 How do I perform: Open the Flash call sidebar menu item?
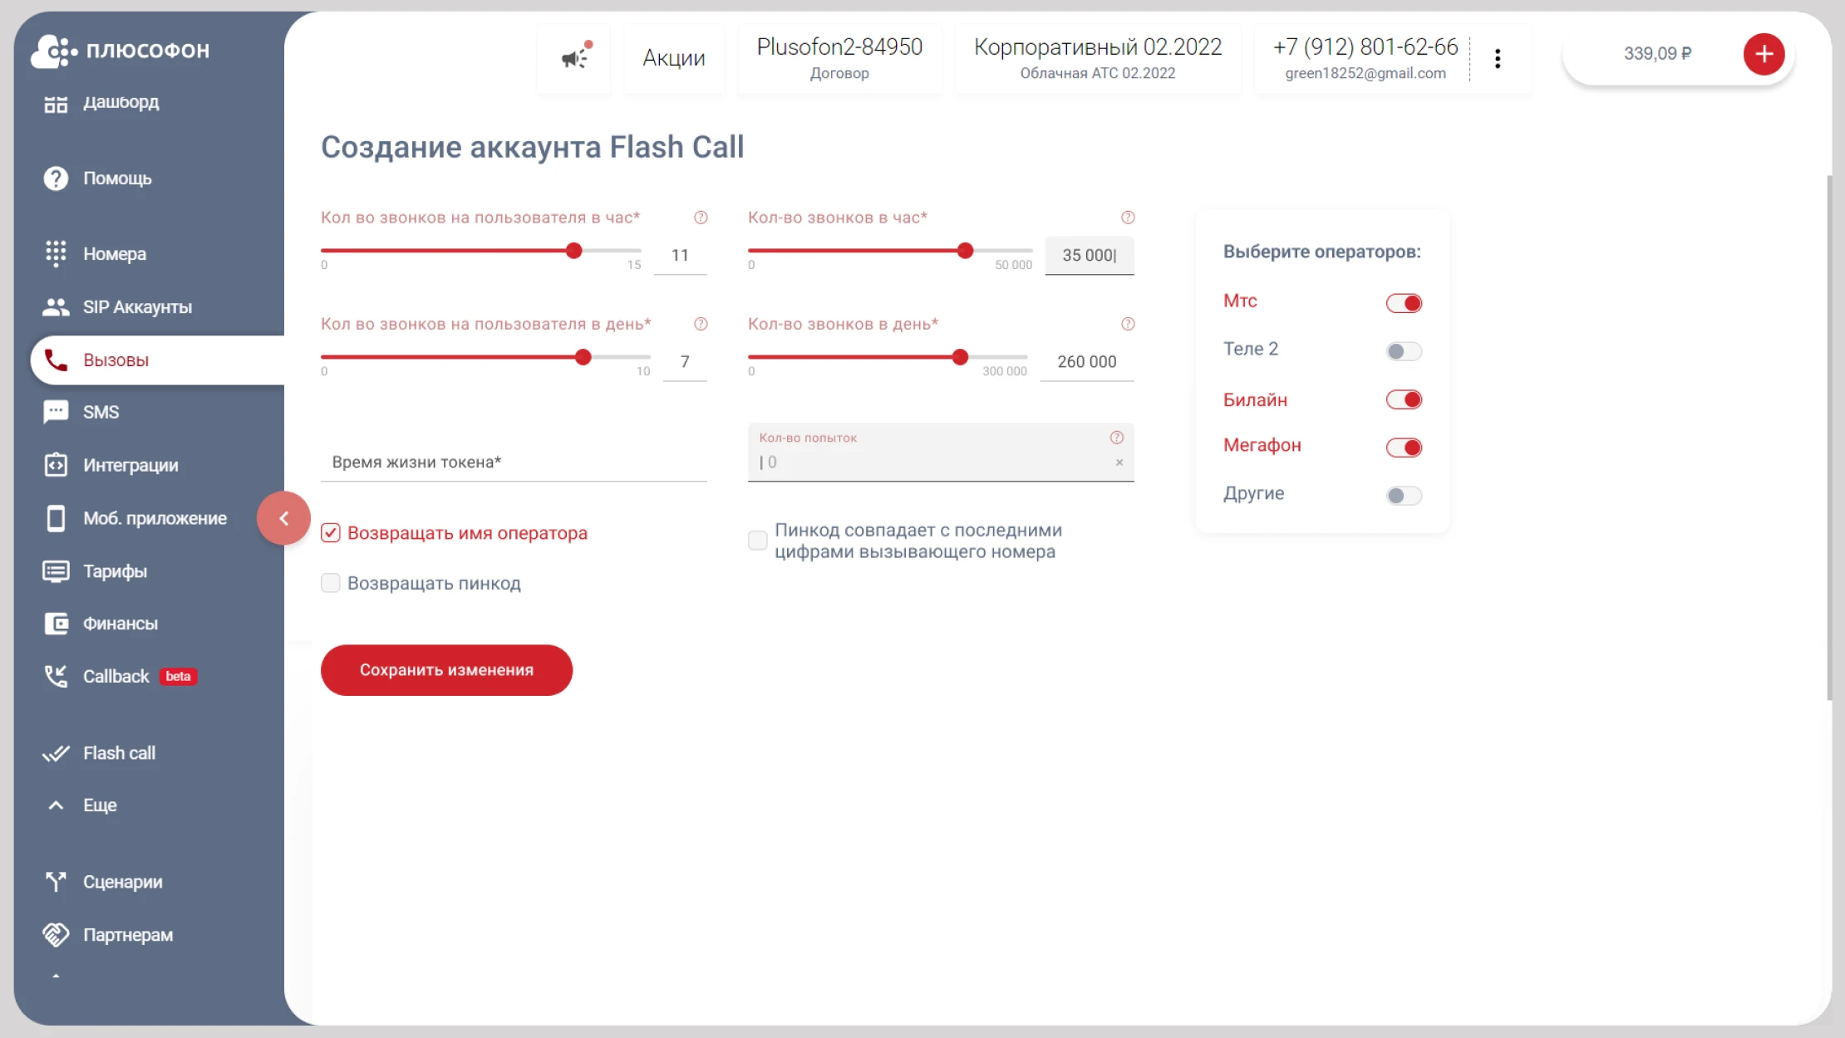pyautogui.click(x=119, y=753)
